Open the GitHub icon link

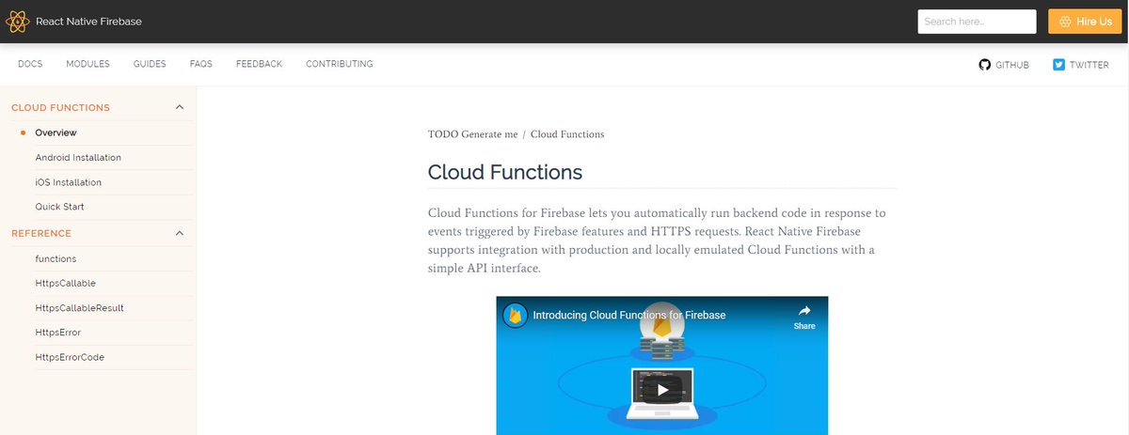985,65
